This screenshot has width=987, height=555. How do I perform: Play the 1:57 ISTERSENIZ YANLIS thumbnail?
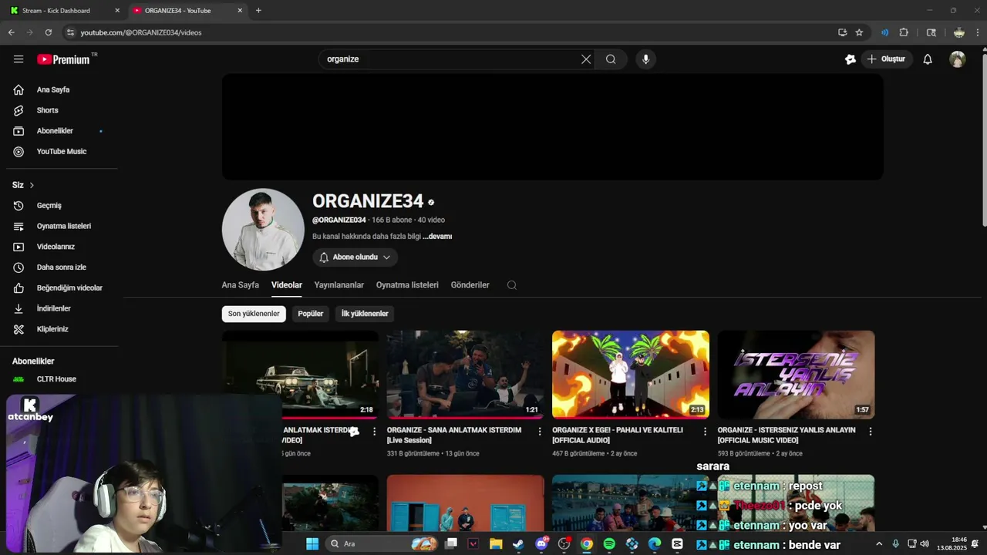pos(796,375)
